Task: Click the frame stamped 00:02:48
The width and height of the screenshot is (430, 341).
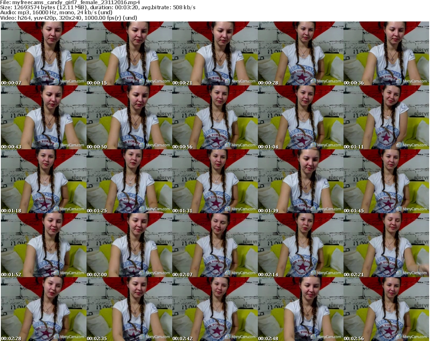Action: pos(301,309)
